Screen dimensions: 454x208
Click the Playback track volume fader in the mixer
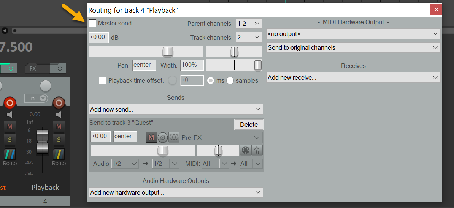42,141
